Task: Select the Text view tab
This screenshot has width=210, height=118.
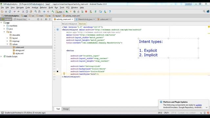Action: click(x=58, y=109)
